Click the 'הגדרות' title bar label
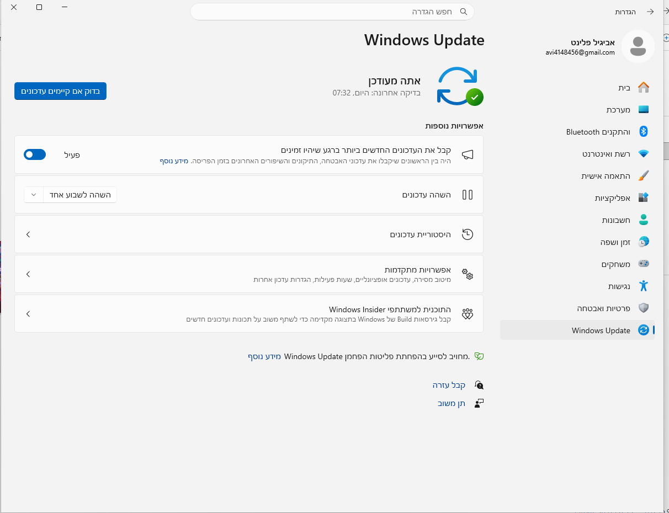Screen dimensions: 669x513 625,12
